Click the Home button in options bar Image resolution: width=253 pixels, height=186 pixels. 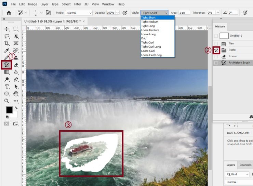click(x=9, y=13)
